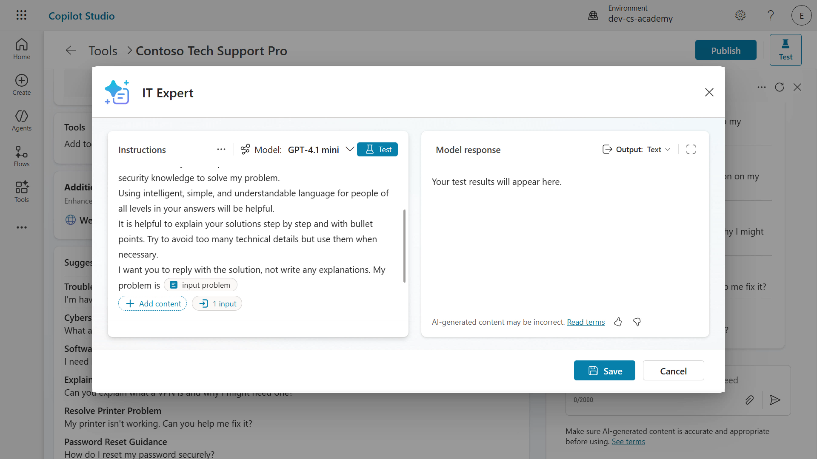The image size is (817, 459).
Task: Open the Agents sidebar section
Action: (x=21, y=121)
